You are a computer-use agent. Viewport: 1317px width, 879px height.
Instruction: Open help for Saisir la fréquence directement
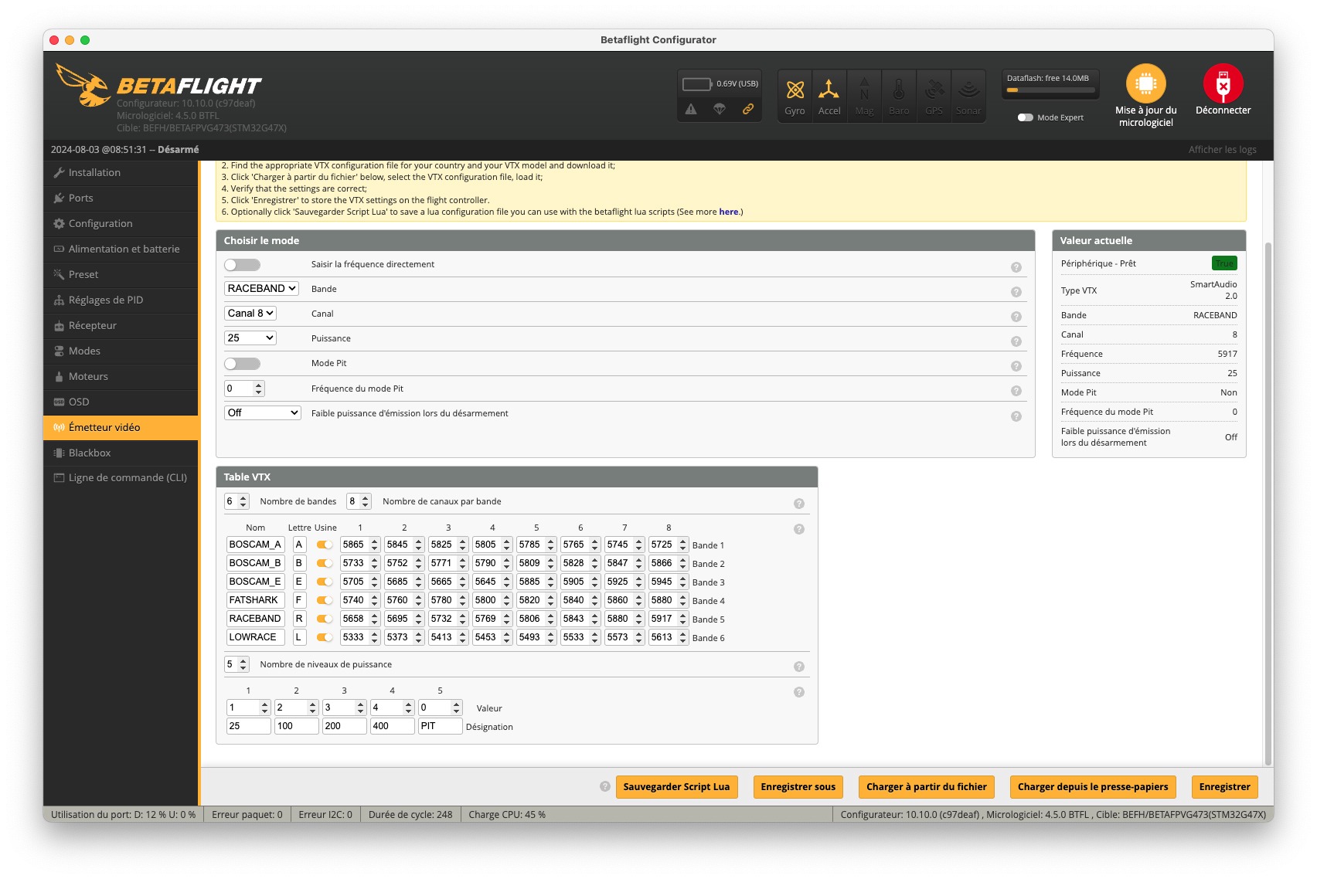1016,267
